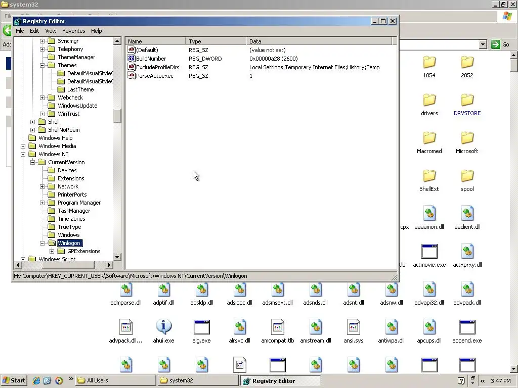Select the TaskManager registry key
This screenshot has width=518, height=388.
[x=74, y=211]
